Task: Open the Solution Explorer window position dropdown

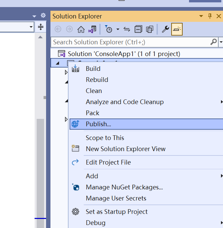Action: coord(201,16)
